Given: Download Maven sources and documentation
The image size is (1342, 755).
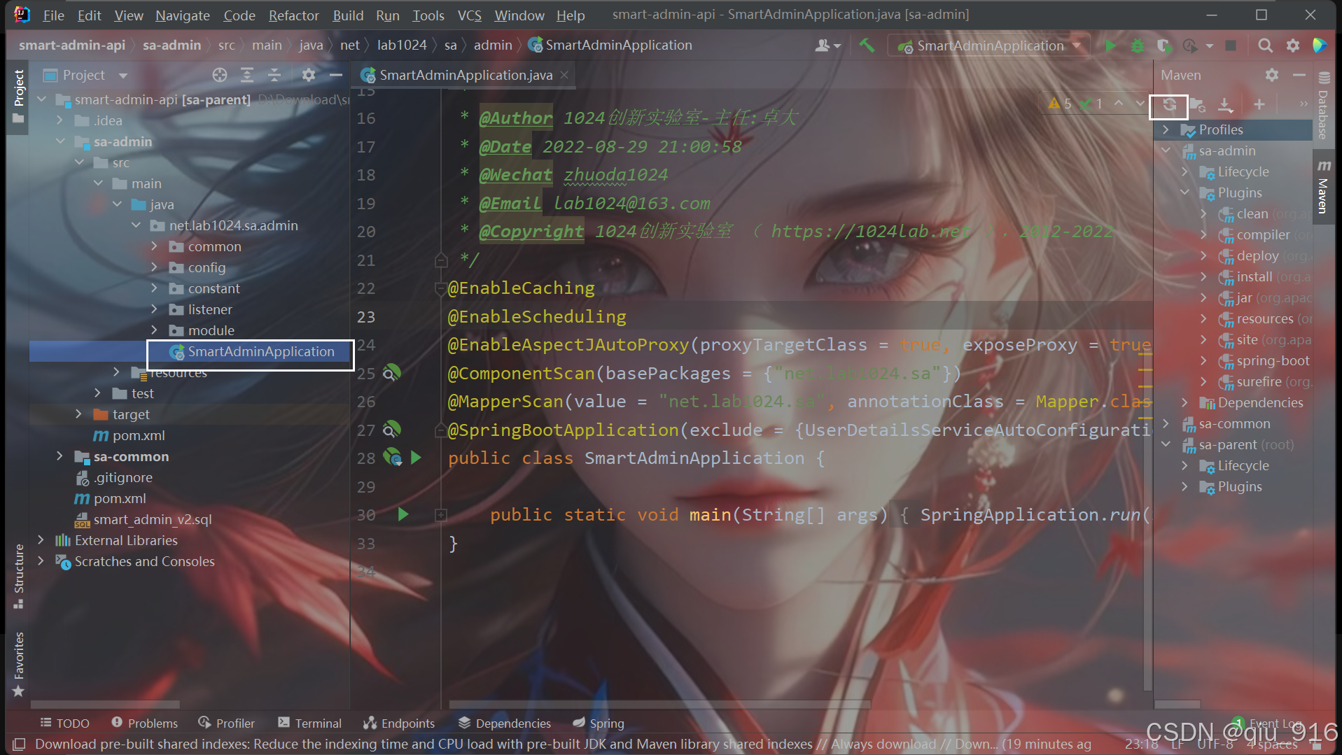Looking at the screenshot, I should pyautogui.click(x=1225, y=105).
